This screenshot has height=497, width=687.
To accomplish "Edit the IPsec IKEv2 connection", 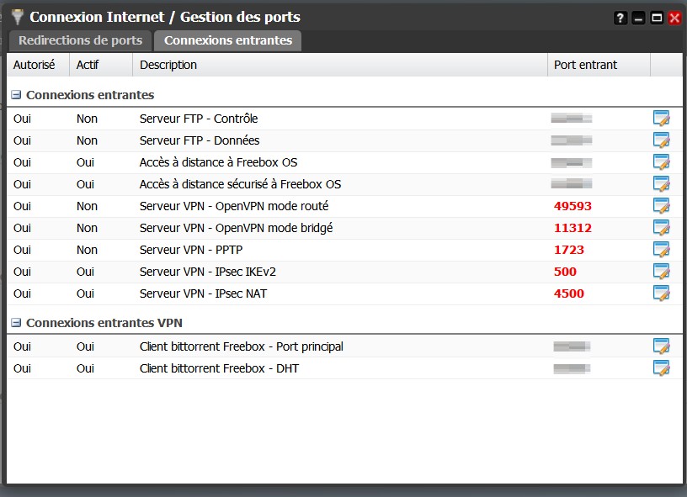I will (x=661, y=272).
